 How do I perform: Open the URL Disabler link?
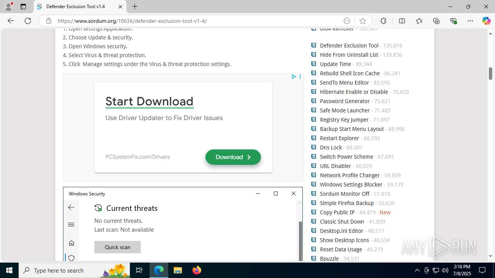tap(335, 166)
